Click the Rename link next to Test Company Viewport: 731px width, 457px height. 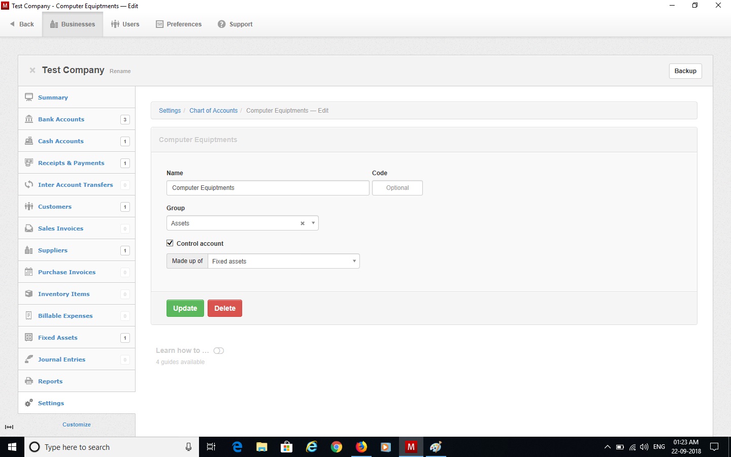120,71
